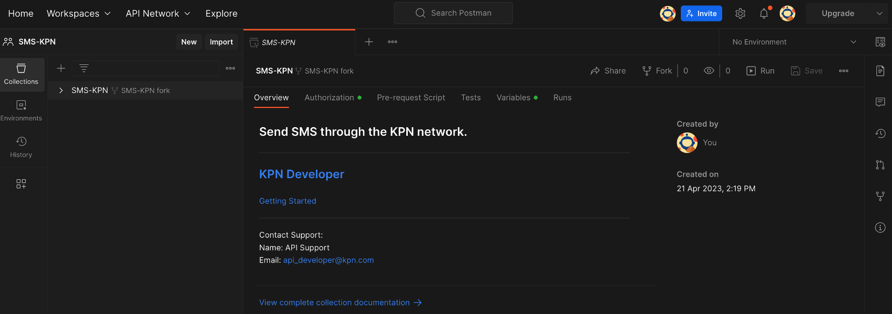This screenshot has width=892, height=314.
Task: Open collections panel more options ellipsis
Action: click(231, 68)
